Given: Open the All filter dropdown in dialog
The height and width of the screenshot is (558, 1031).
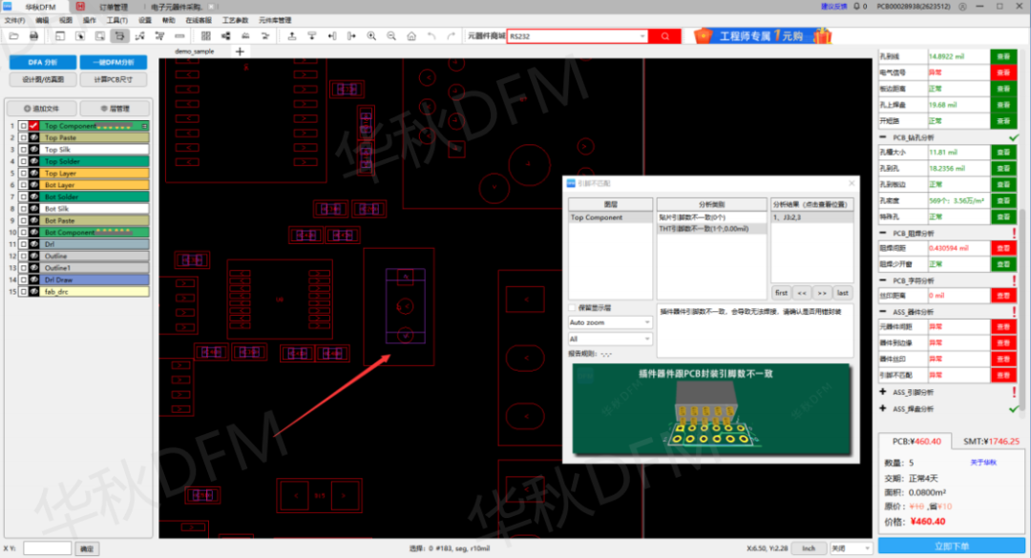Looking at the screenshot, I should [609, 340].
